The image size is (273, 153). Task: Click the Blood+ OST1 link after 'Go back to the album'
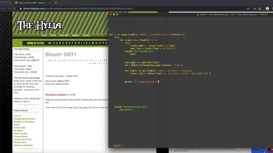pos(72,76)
